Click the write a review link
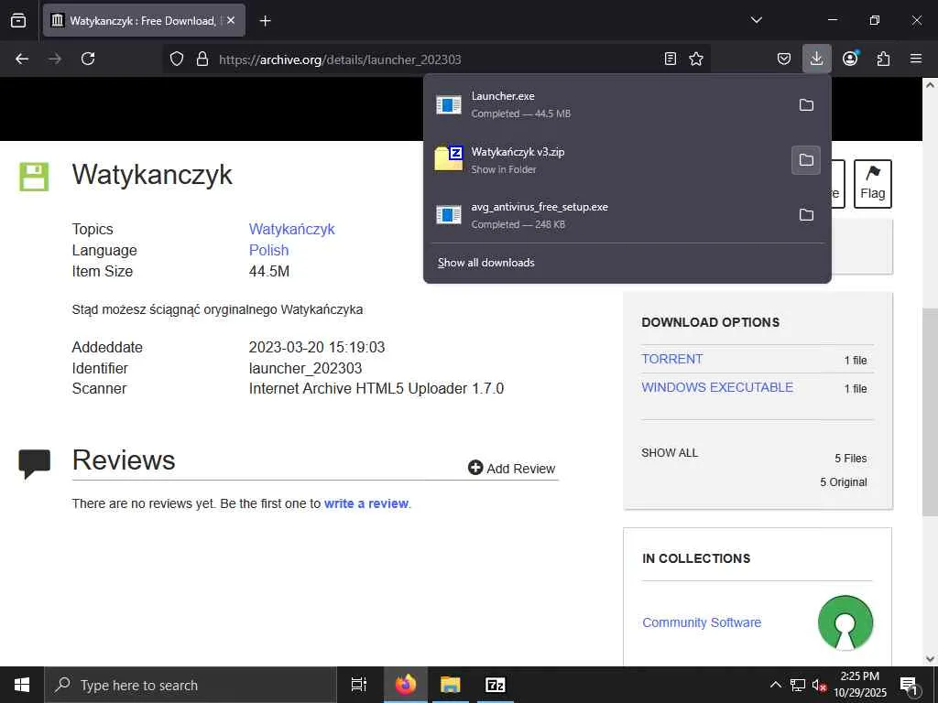Viewport: 938px width, 703px height. coord(366,503)
